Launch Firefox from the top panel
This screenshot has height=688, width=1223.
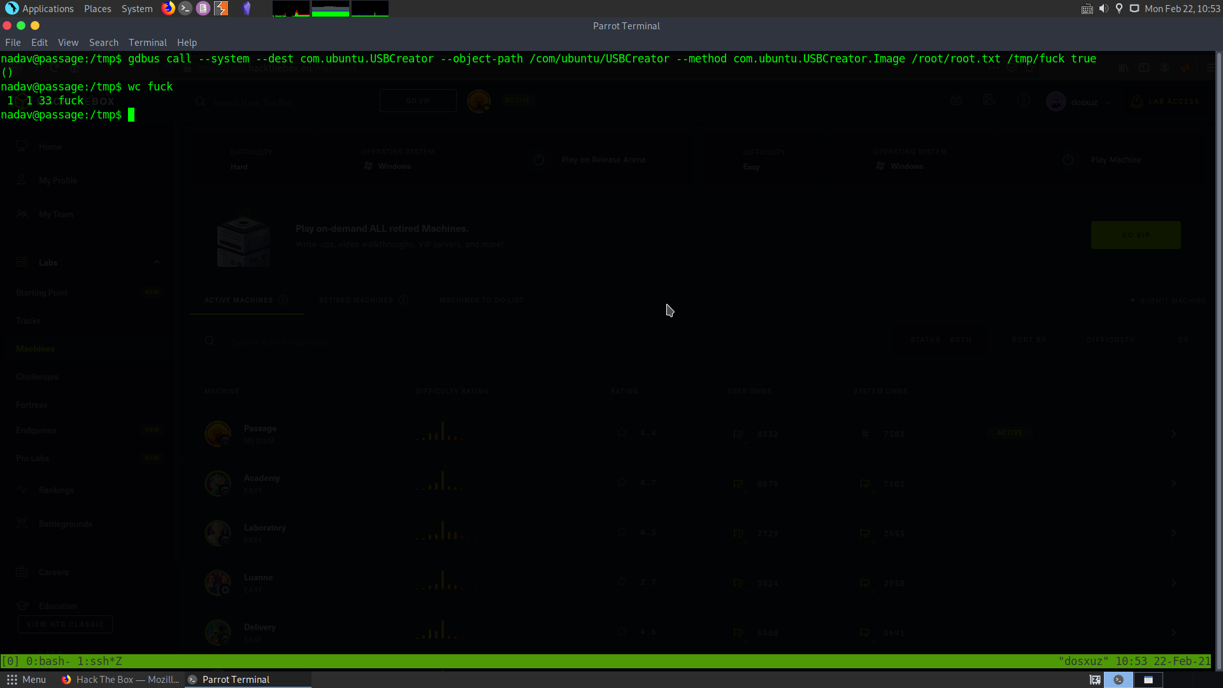[168, 8]
